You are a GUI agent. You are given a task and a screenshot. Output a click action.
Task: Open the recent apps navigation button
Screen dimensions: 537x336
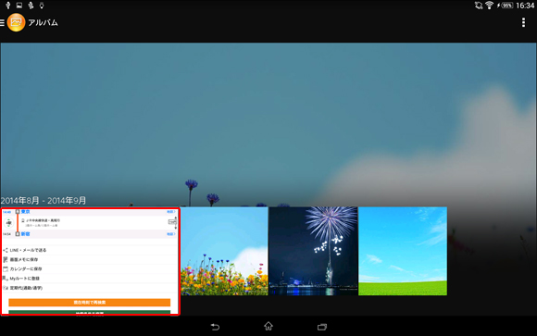pos(322,327)
